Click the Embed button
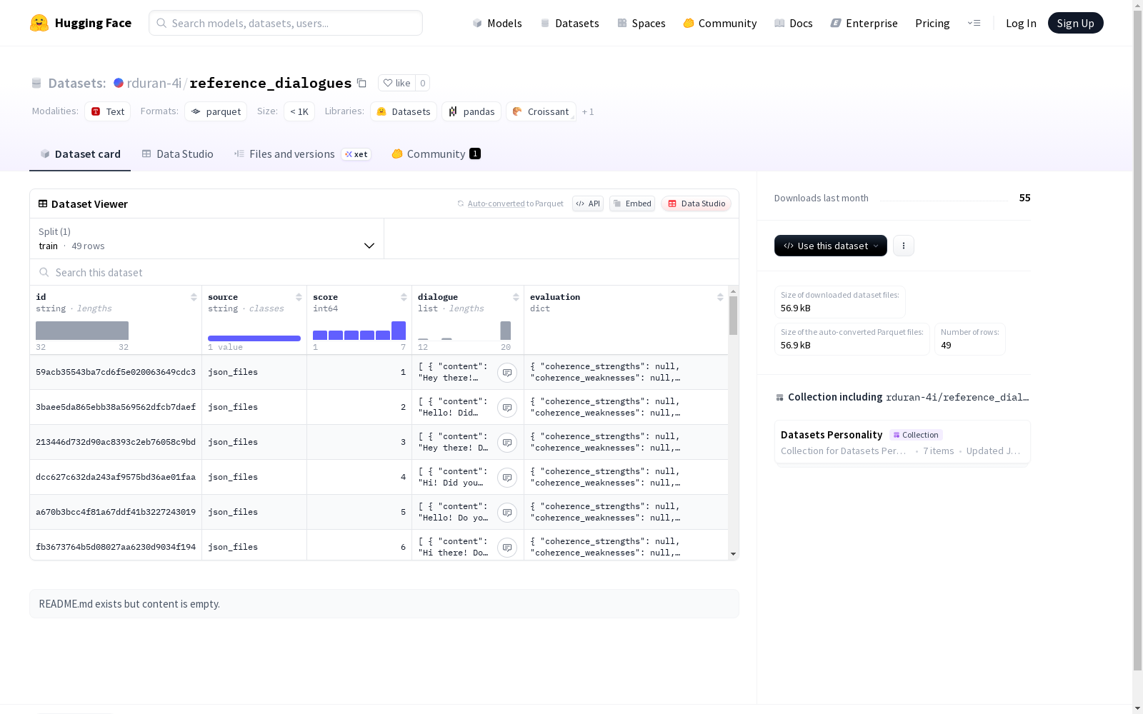The width and height of the screenshot is (1143, 714). [632, 203]
